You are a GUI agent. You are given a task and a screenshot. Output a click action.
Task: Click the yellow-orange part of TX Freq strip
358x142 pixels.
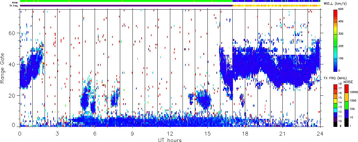pyautogui.click(x=276, y=5)
